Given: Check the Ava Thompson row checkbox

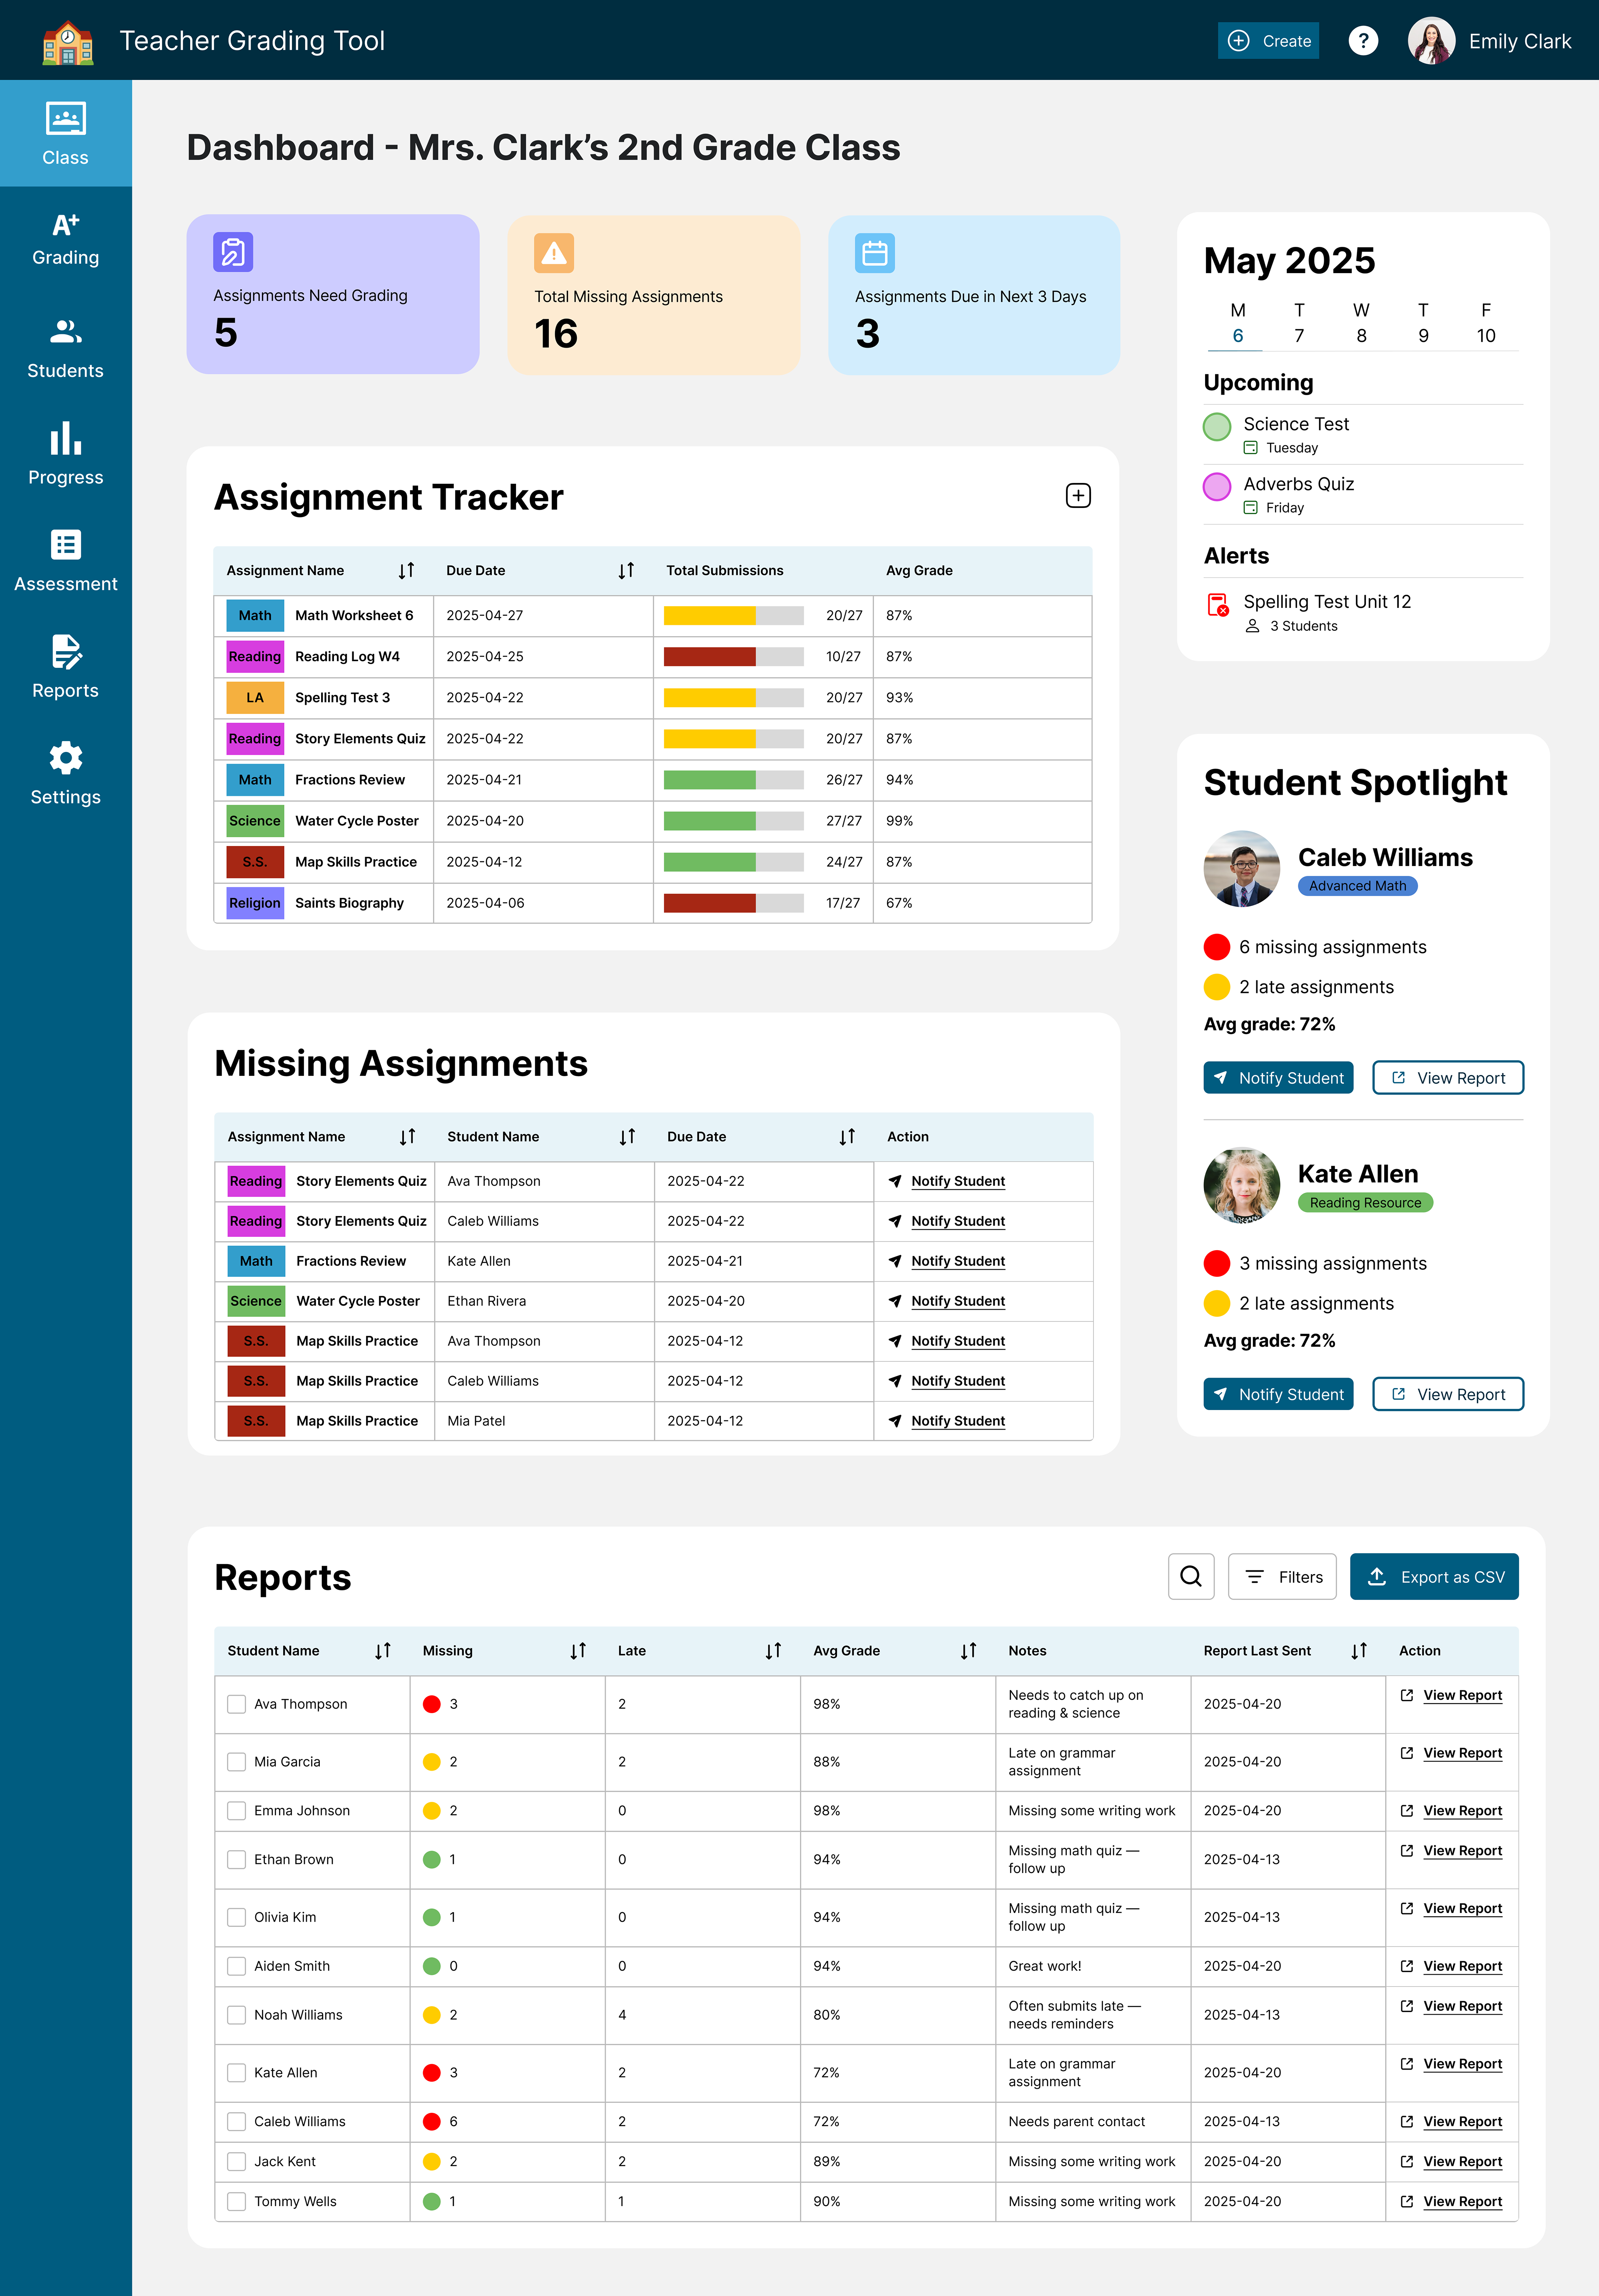Looking at the screenshot, I should pos(237,1704).
